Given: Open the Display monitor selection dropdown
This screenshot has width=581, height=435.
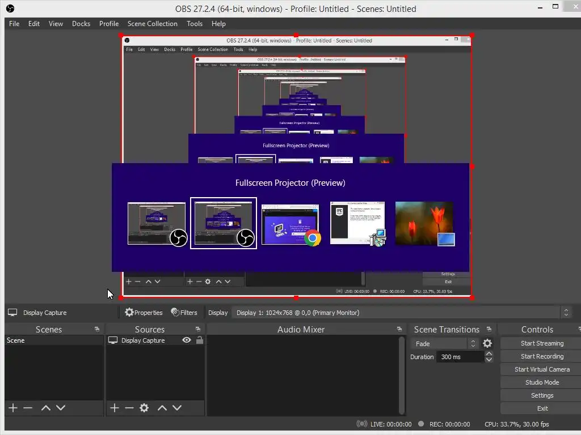Looking at the screenshot, I should click(402, 313).
